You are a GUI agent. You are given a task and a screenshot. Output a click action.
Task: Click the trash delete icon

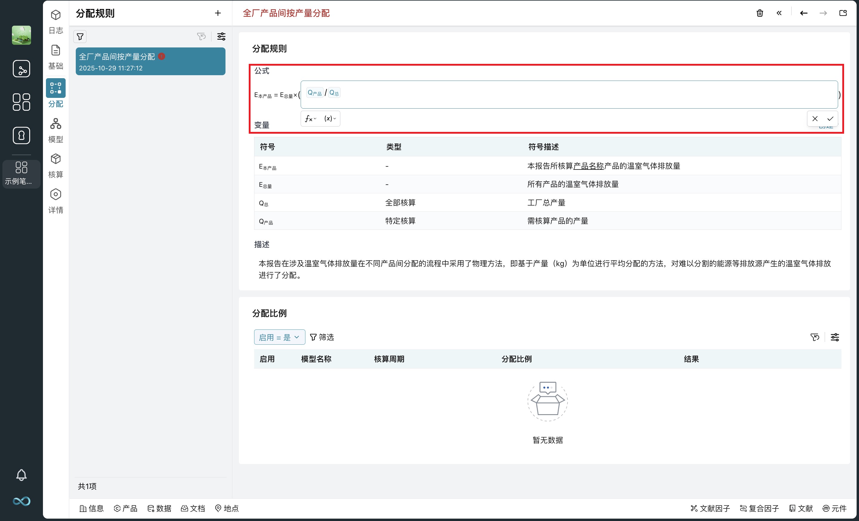pyautogui.click(x=760, y=13)
